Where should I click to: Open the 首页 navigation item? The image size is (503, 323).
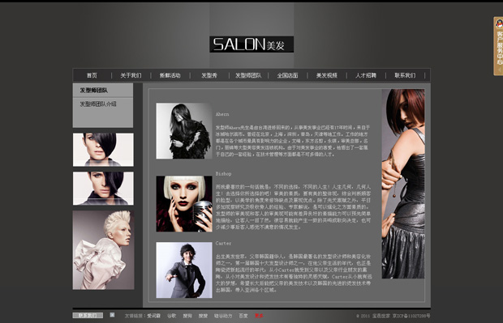[x=92, y=75]
